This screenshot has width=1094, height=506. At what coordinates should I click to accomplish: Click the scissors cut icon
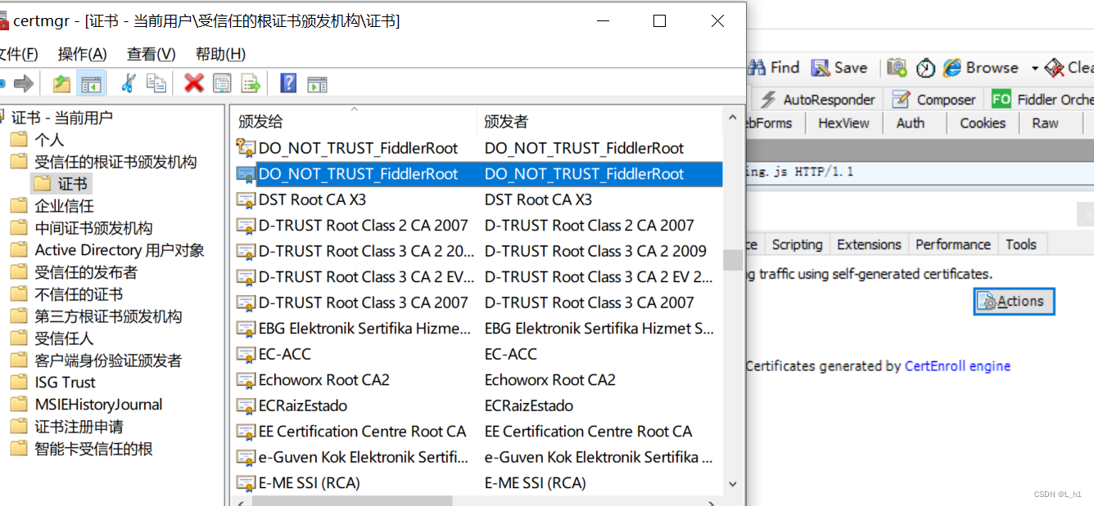pyautogui.click(x=128, y=83)
